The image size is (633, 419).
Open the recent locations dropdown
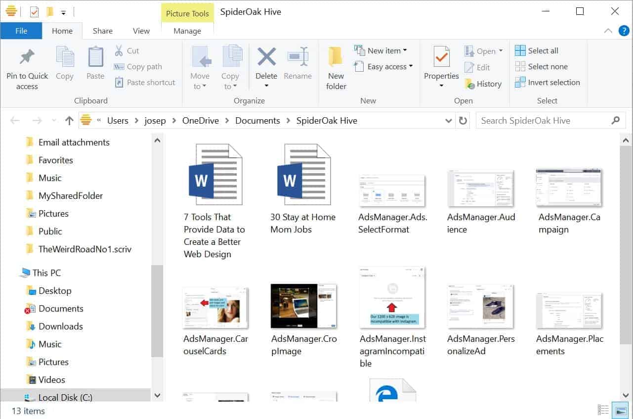(x=54, y=121)
